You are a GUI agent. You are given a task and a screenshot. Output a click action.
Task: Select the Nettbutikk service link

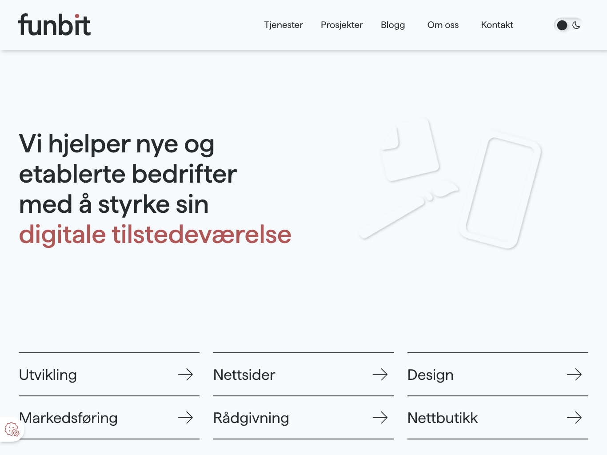[x=443, y=418]
